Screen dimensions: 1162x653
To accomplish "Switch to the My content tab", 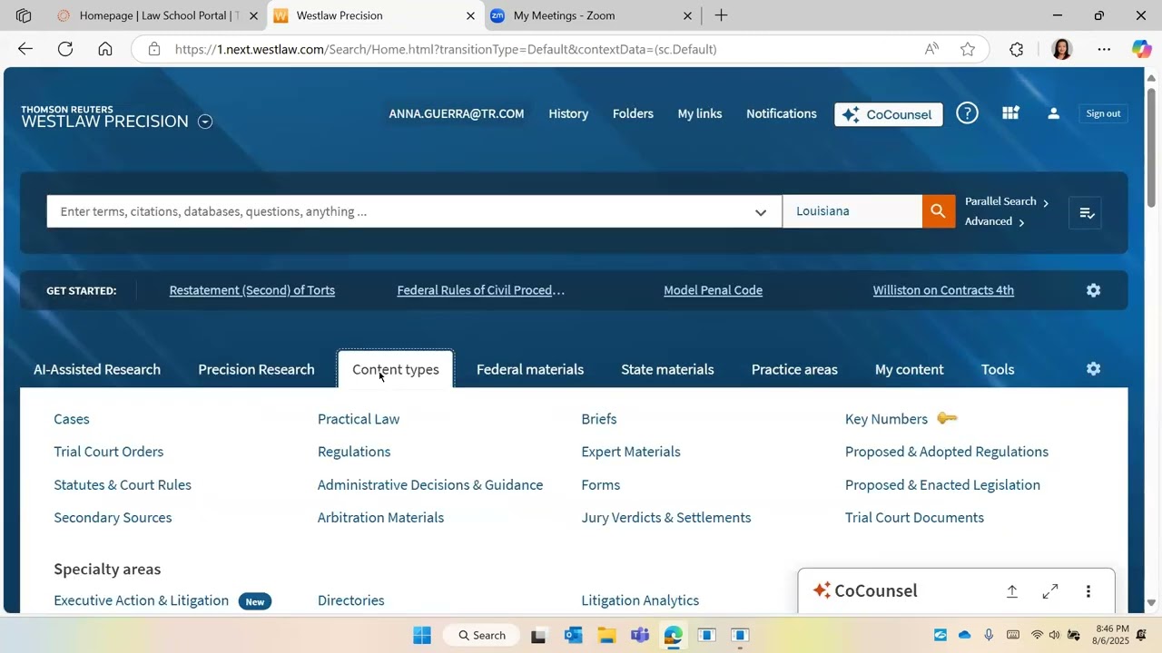I will click(910, 369).
